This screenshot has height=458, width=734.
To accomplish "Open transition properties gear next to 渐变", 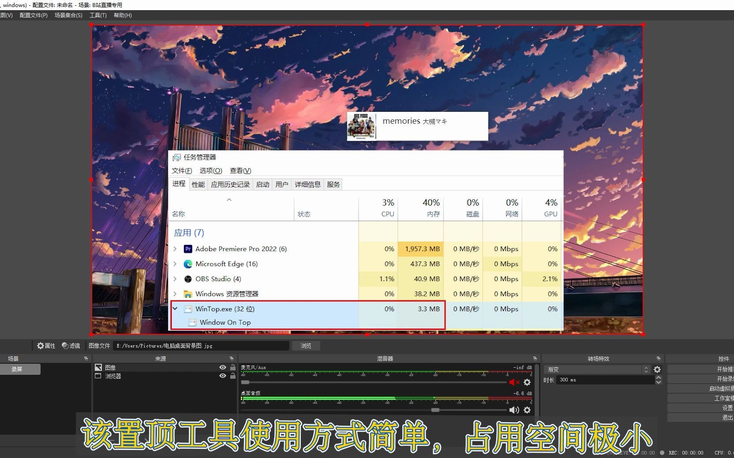I will [657, 369].
